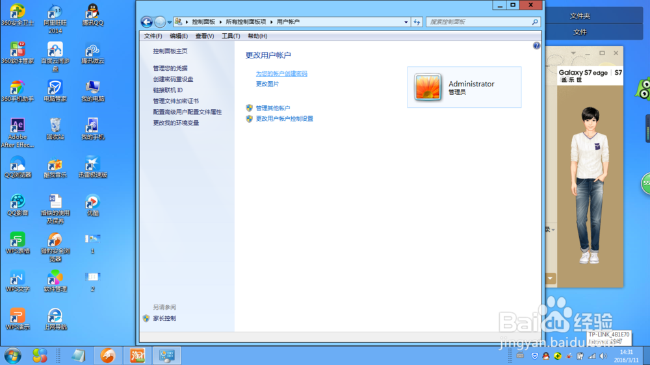Click the 更改图片 link
The width and height of the screenshot is (650, 365).
click(x=267, y=84)
